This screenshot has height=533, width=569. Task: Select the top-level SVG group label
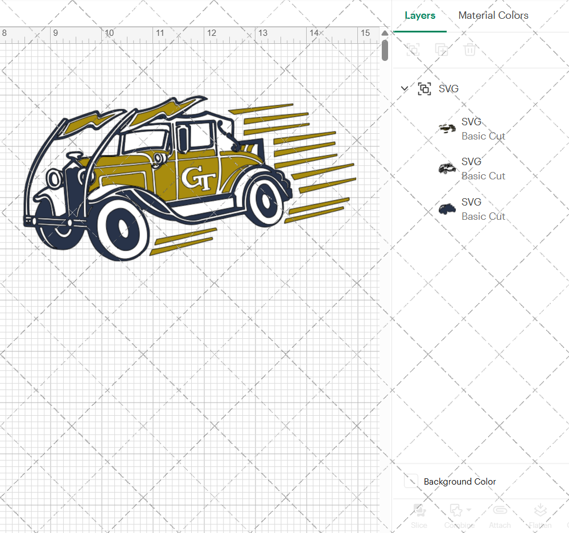[x=448, y=89]
